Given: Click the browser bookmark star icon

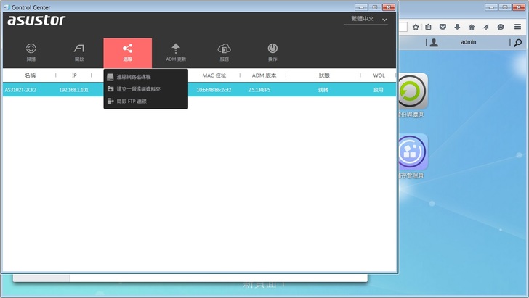Looking at the screenshot, I should pos(416,27).
